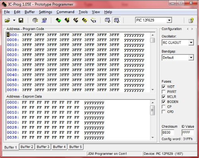Viewport: 199px width, 158px height.
Task: Click Program Code scrollbar up arrow
Action: [x=152, y=35]
